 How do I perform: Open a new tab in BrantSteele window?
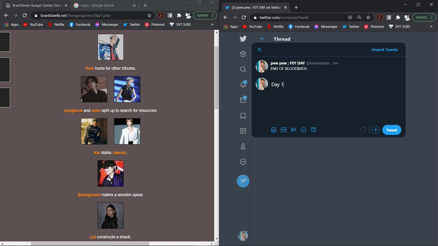pos(145,5)
